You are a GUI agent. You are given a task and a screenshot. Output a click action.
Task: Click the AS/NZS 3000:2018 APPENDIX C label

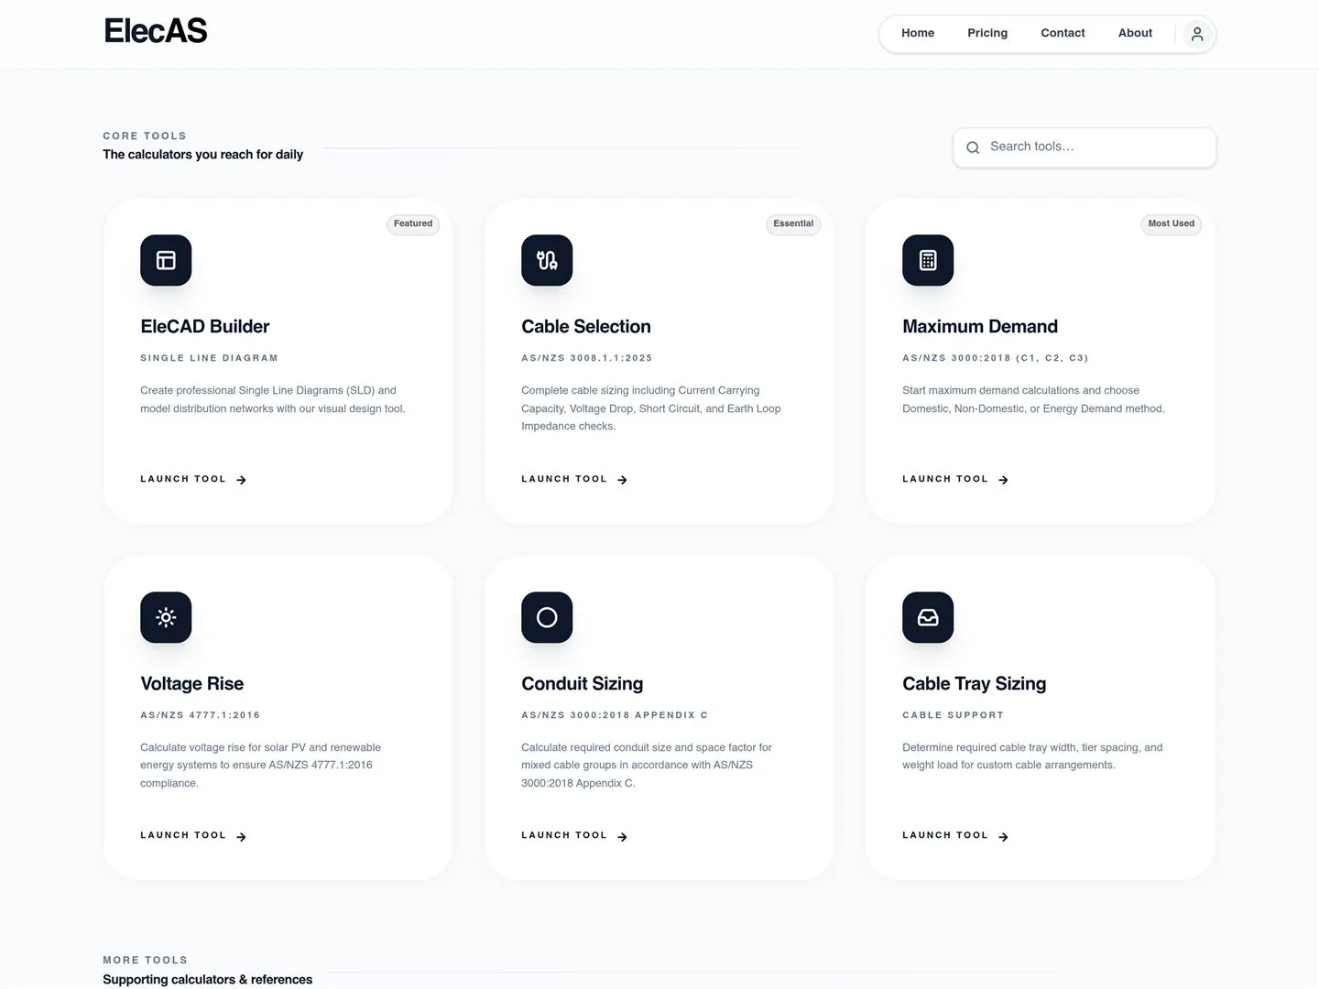tap(615, 715)
